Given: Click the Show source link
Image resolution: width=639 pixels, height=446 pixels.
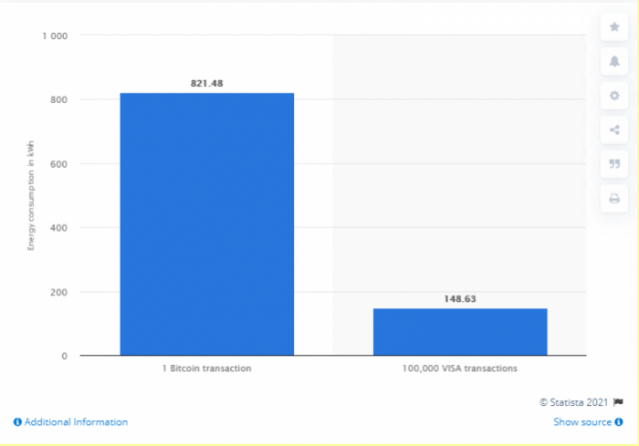Looking at the screenshot, I should tap(582, 422).
